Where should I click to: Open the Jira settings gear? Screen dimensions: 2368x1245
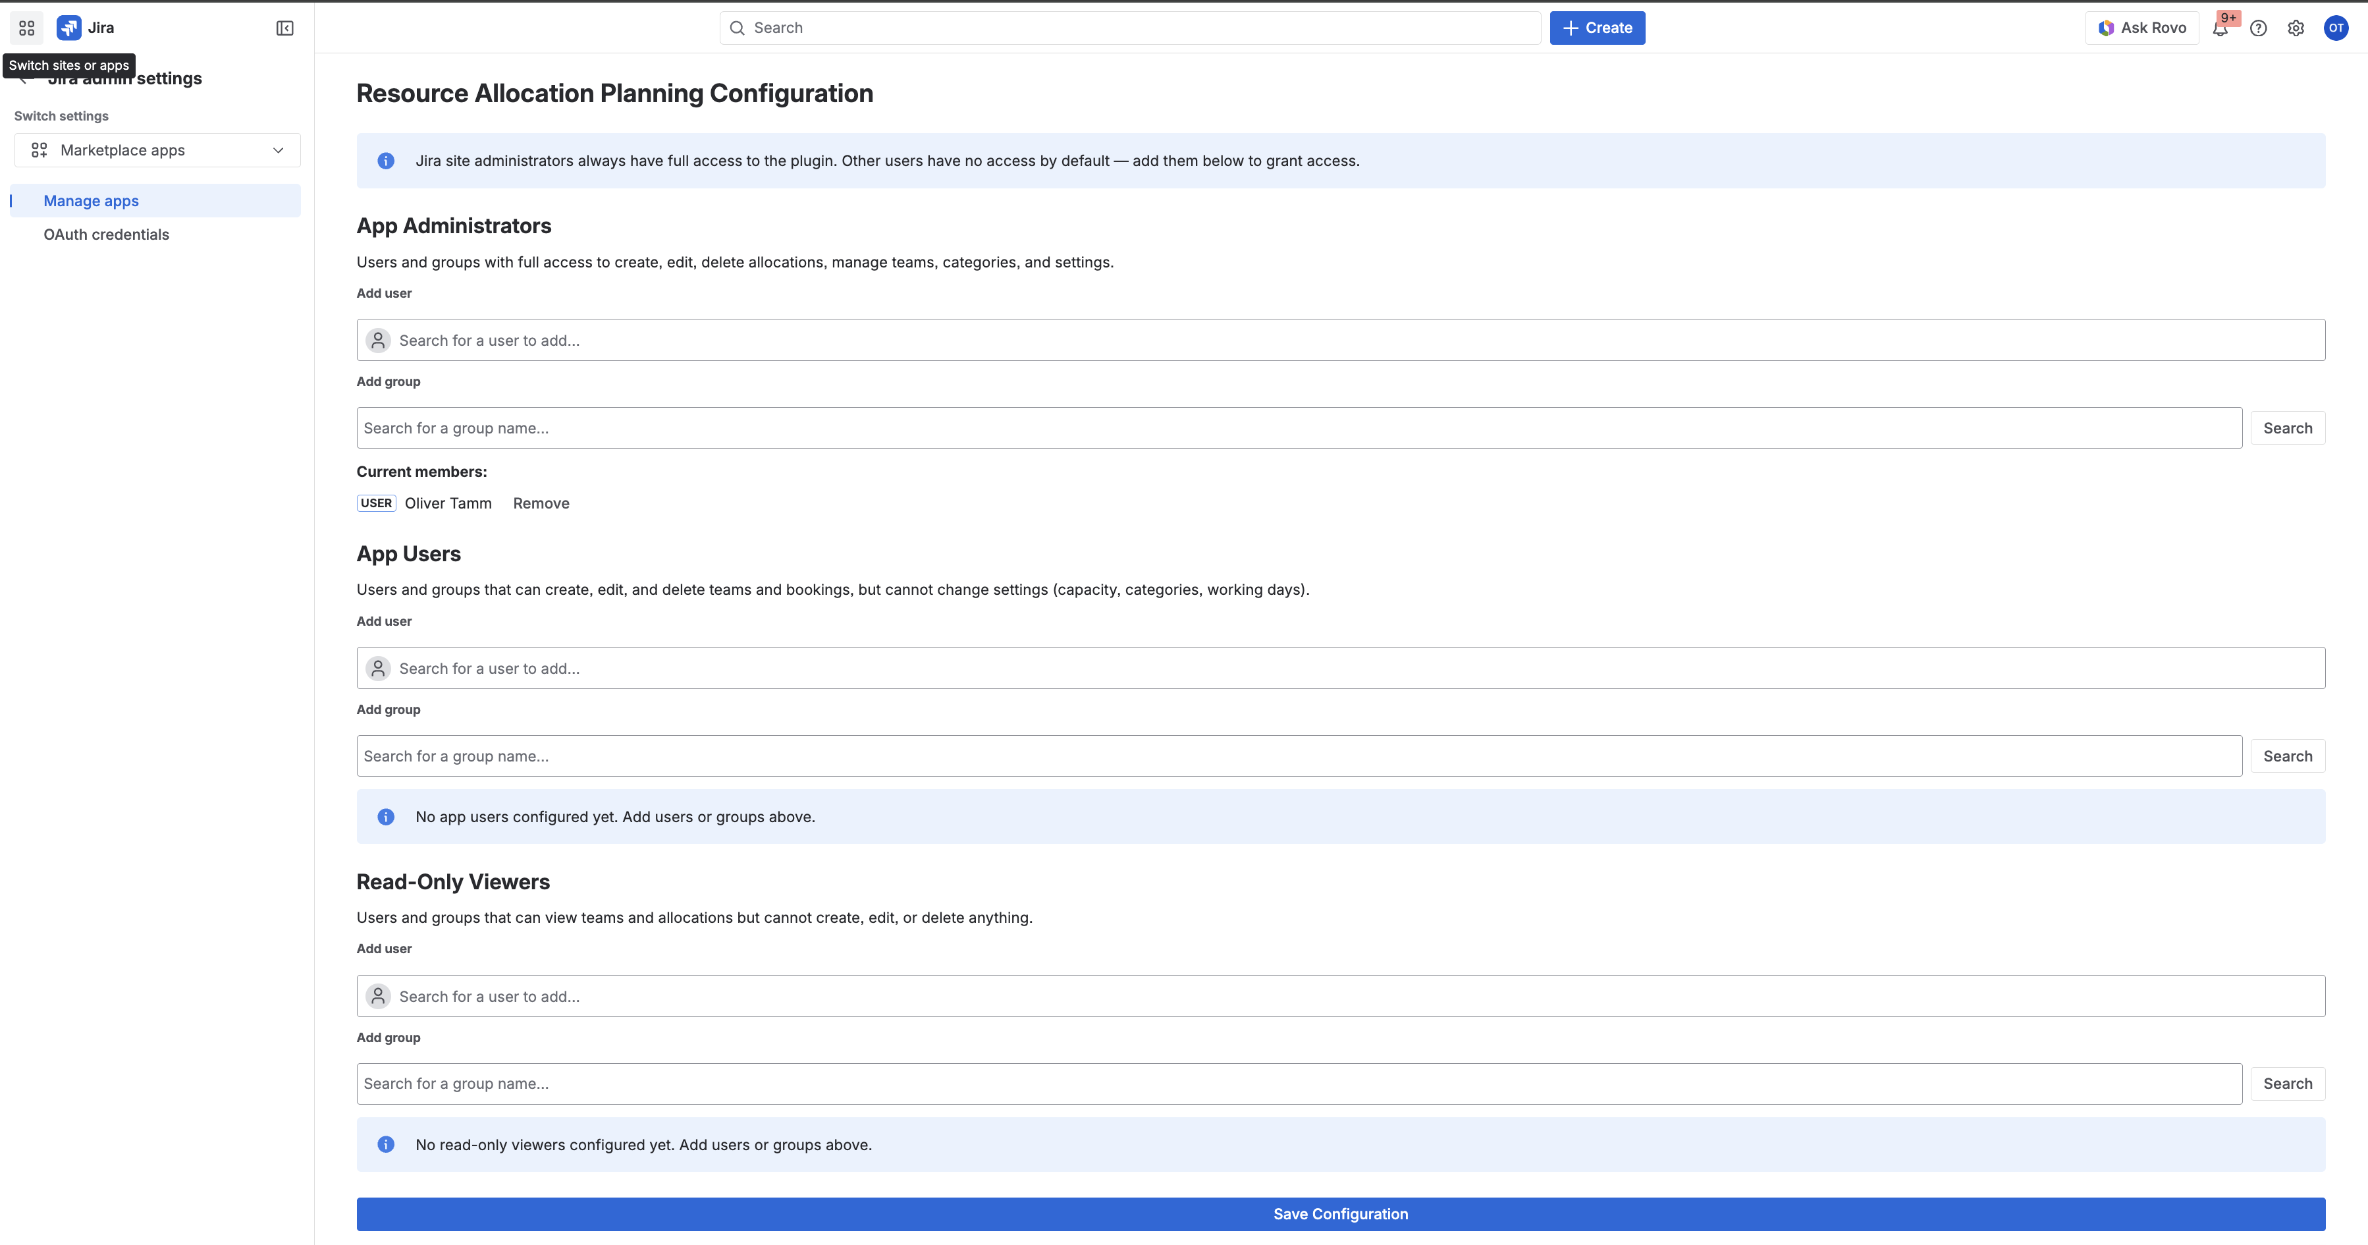pos(2296,28)
